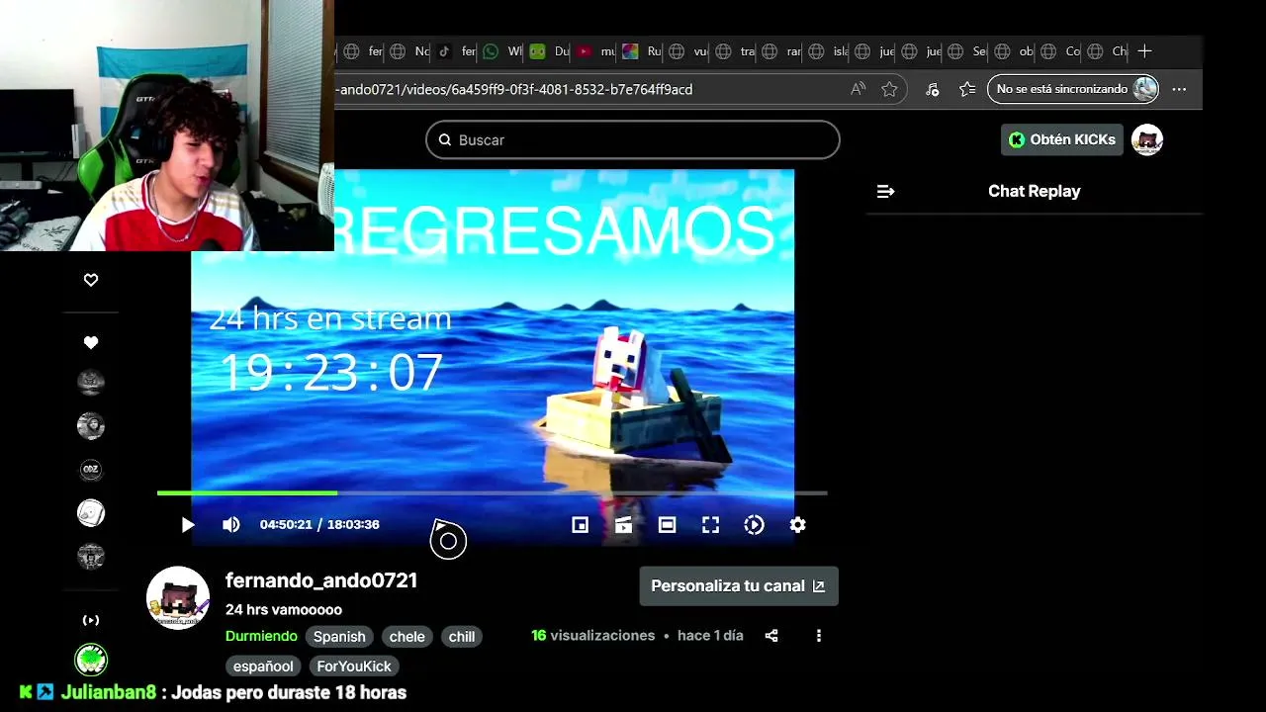Click the '24 hrs vamooooo' stream title

(284, 610)
